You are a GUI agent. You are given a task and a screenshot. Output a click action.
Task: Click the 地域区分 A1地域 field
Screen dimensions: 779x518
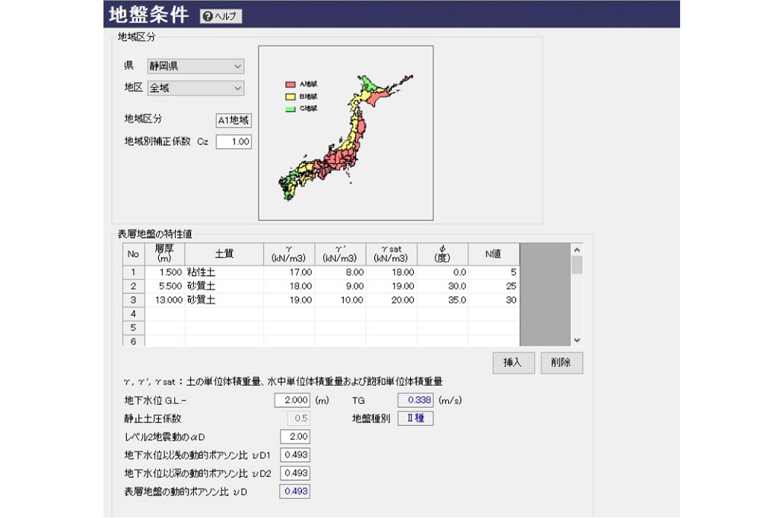tap(234, 120)
